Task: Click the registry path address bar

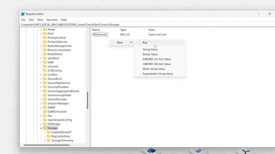Action: pyautogui.click(x=147, y=25)
